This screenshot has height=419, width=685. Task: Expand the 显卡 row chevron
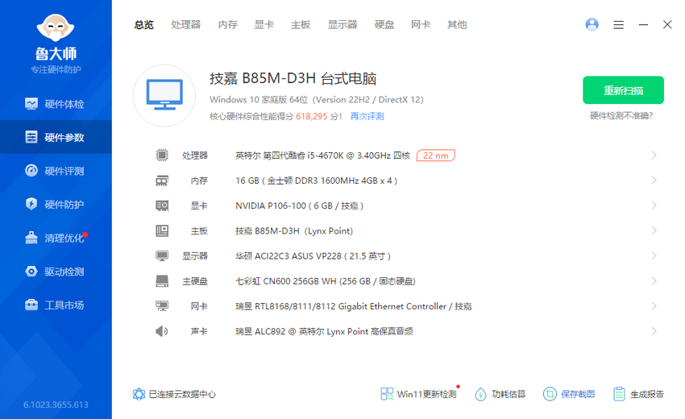point(654,205)
